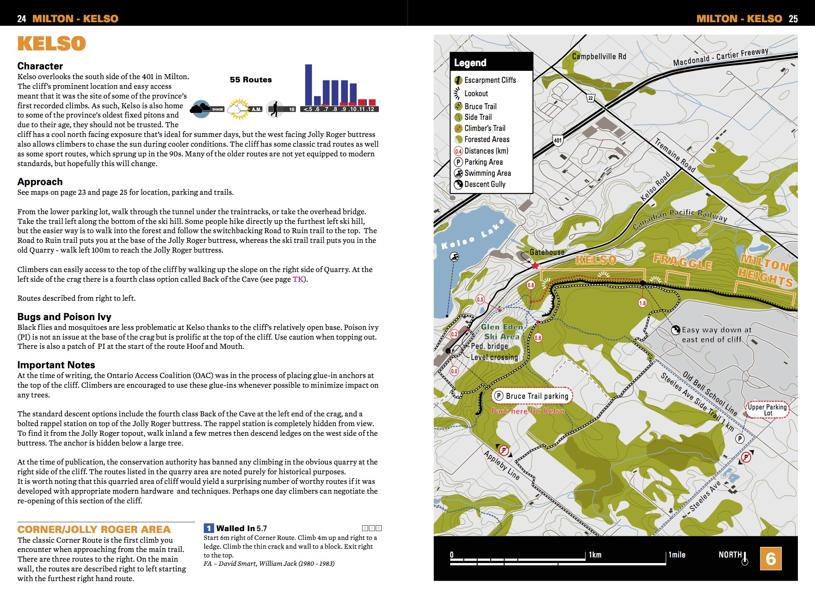
Task: Click the Lookout symbol in the legend
Action: point(457,93)
